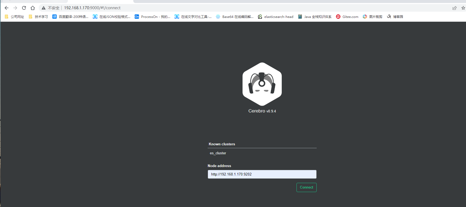The width and height of the screenshot is (466, 207).
Task: Open the Java 全栈知识体系 bookmark
Action: (315, 17)
